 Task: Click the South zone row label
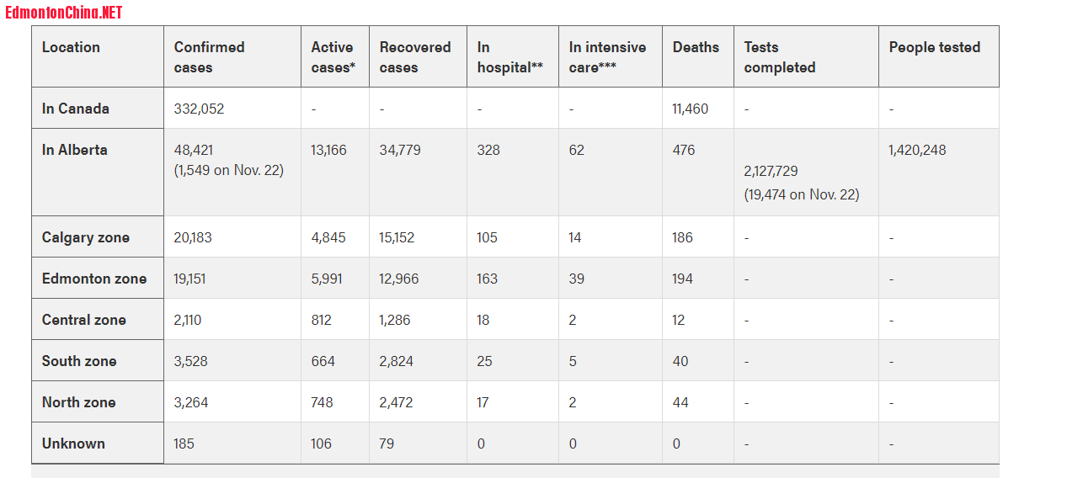point(79,361)
